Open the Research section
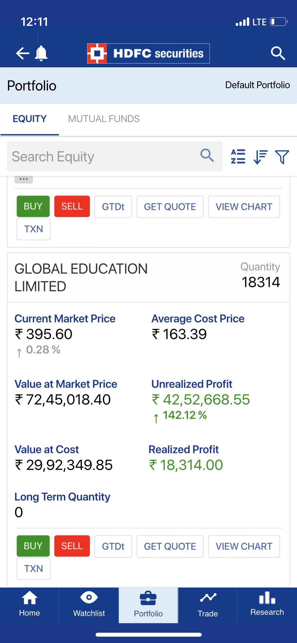The image size is (297, 643). 267,604
